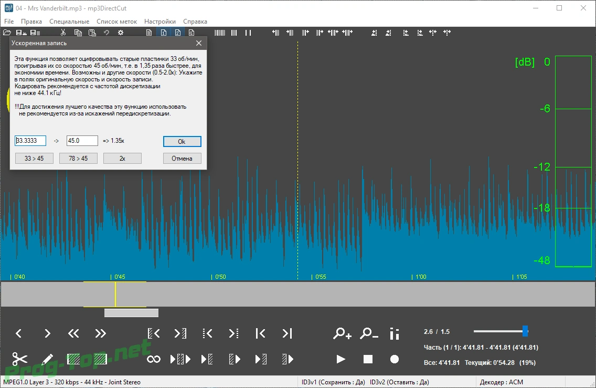Viewport: 596px width, 388px height.
Task: Open settings via the gear icon
Action: pos(121,33)
